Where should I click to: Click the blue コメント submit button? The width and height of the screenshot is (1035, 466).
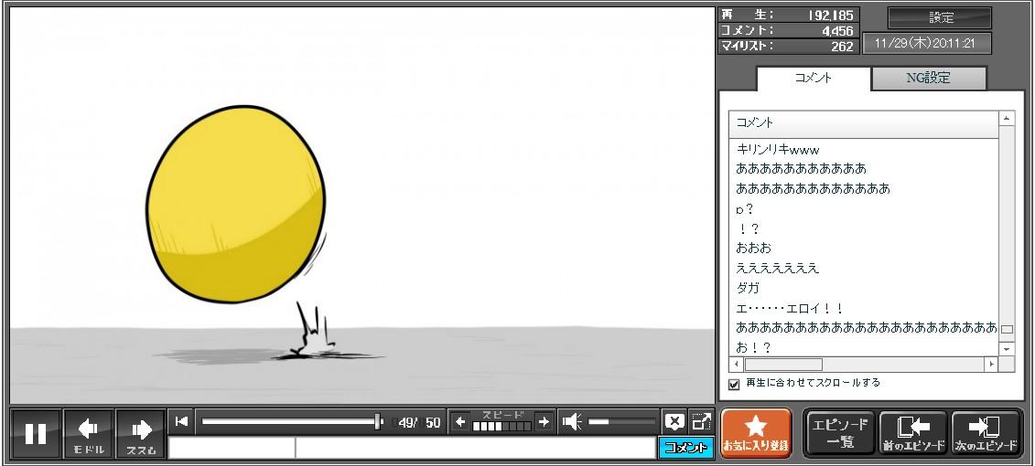pyautogui.click(x=685, y=448)
